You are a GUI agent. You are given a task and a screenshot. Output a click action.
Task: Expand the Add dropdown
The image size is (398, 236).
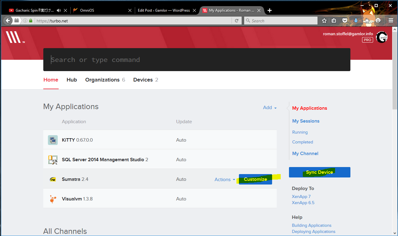270,108
